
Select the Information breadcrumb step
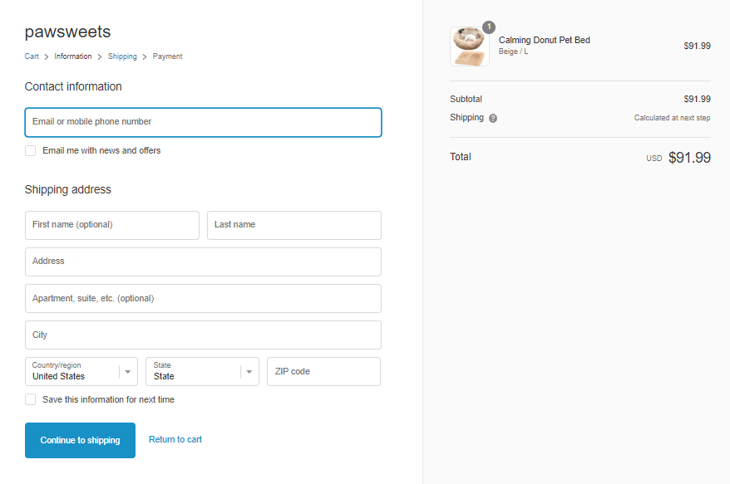73,56
